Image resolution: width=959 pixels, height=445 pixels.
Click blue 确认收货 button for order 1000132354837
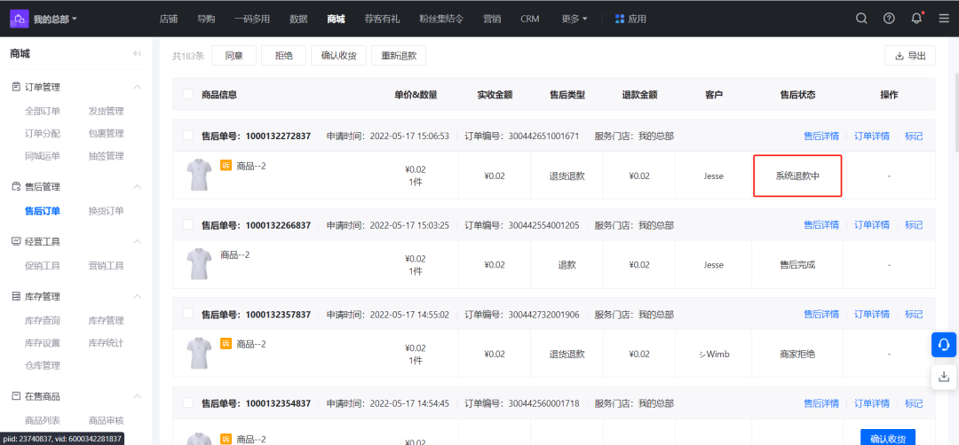point(888,438)
